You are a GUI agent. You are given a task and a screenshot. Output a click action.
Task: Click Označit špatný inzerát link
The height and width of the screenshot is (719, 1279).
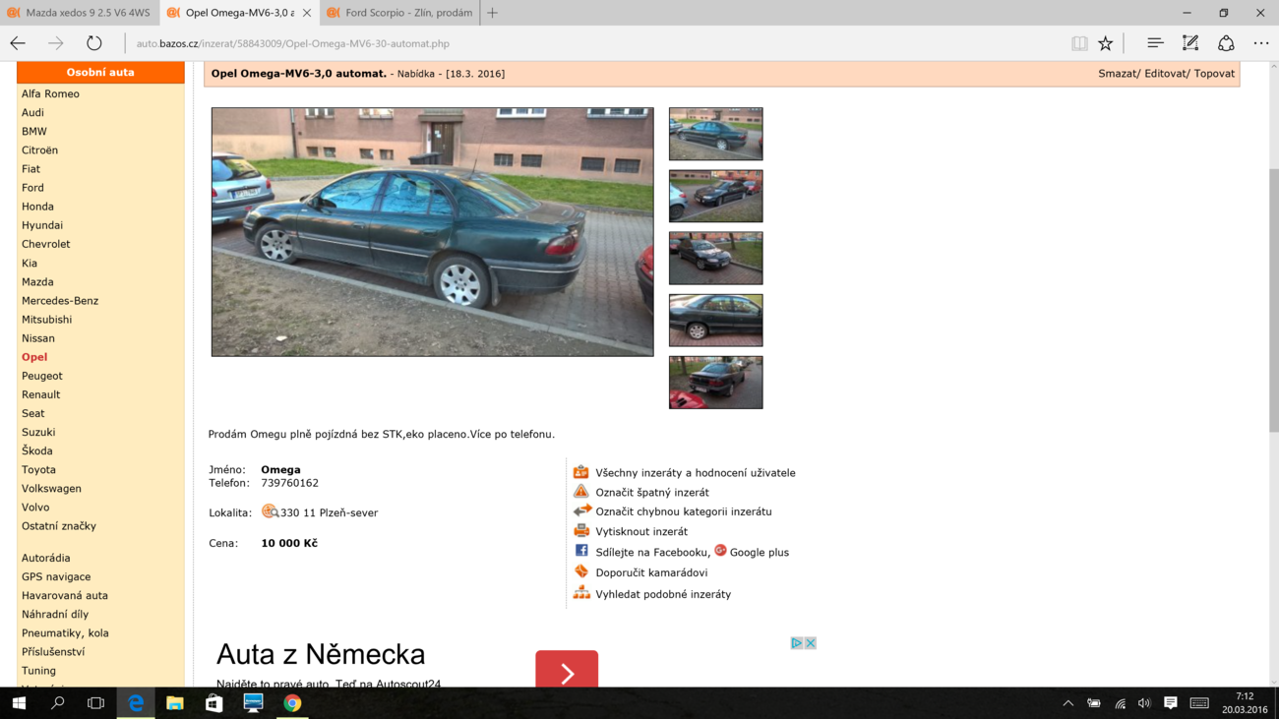coord(651,493)
